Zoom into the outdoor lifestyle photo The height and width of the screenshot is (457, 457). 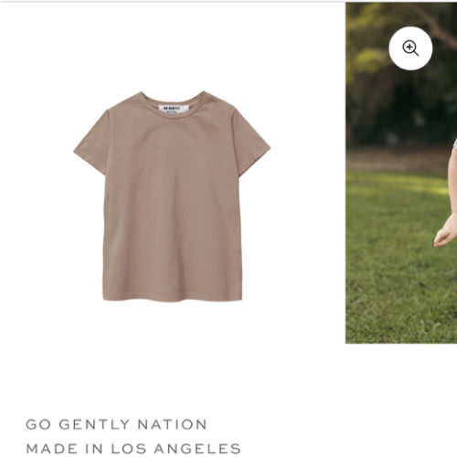(410, 48)
